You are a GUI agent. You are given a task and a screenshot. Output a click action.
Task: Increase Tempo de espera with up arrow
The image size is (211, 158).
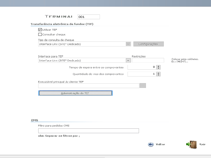click(158, 66)
